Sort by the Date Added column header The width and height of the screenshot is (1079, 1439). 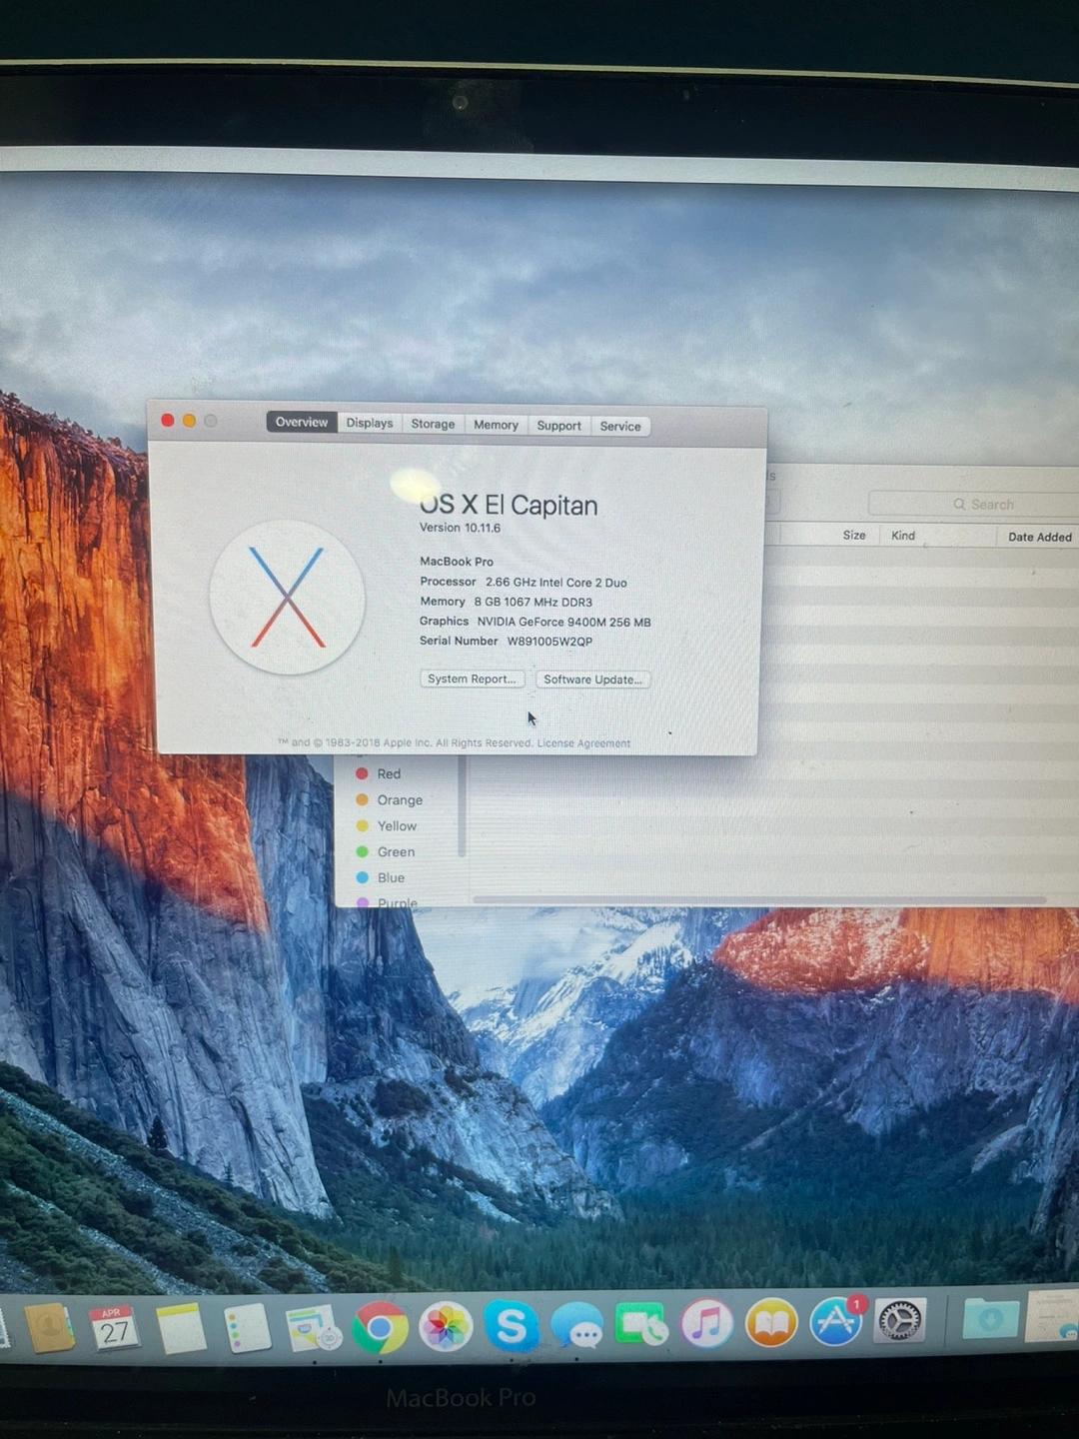[1039, 537]
